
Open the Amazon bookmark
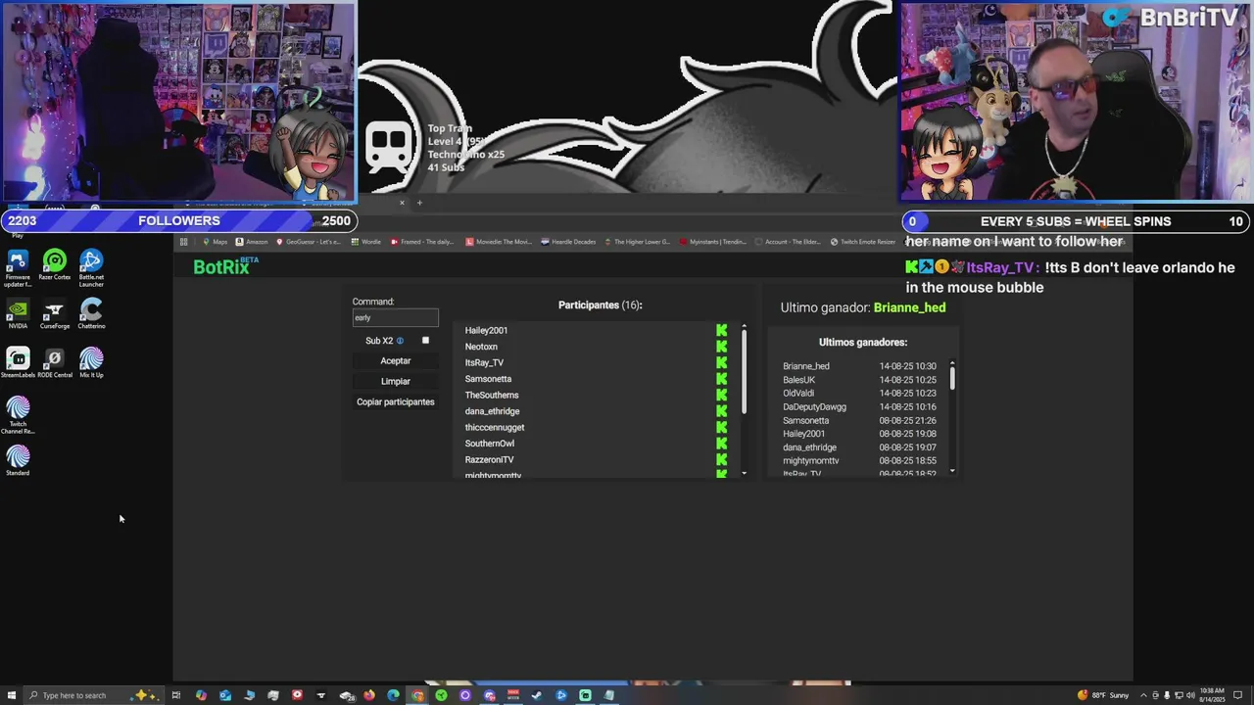click(252, 242)
